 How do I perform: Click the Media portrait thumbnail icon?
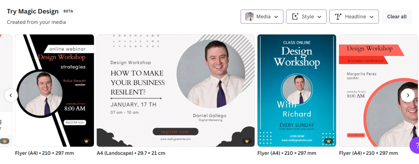click(250, 16)
